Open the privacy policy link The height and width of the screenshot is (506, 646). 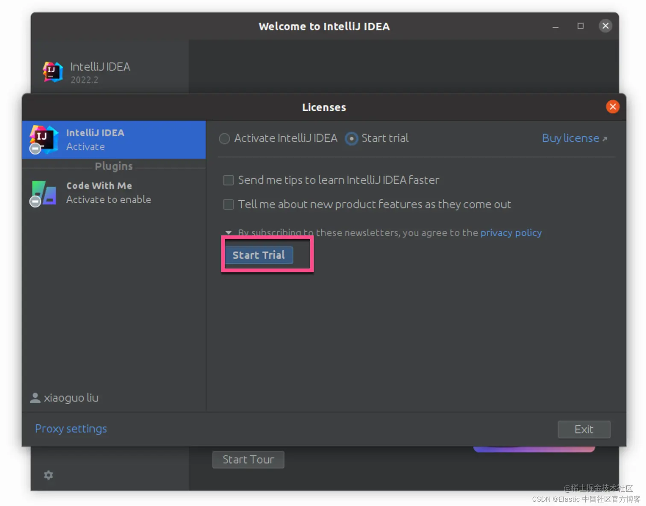[511, 233]
